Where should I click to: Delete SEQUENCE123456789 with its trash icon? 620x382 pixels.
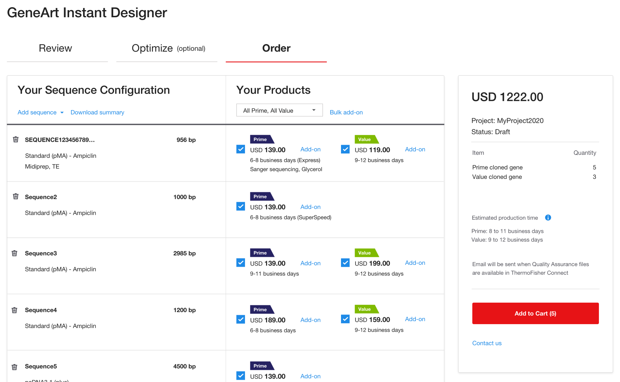[16, 139]
